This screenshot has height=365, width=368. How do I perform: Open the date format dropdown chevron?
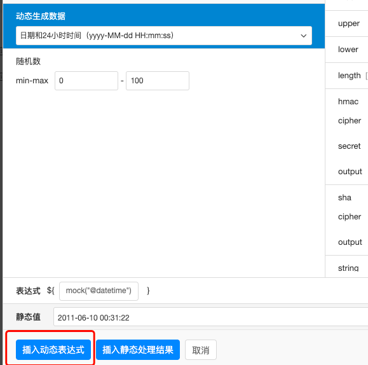coord(303,36)
